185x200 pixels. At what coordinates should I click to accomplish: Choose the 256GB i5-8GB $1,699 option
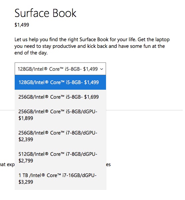(x=60, y=97)
